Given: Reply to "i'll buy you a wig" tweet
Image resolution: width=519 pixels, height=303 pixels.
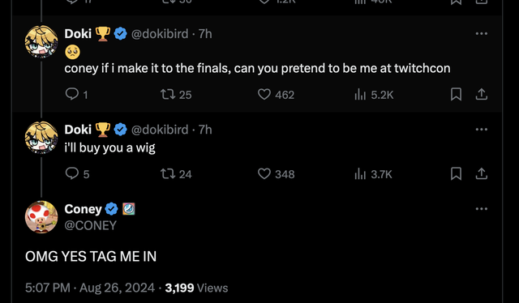Looking at the screenshot, I should click(x=77, y=173).
